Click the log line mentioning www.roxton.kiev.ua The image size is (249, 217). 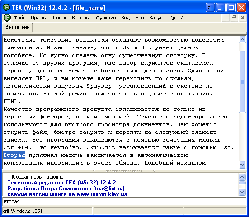click(x=67, y=194)
